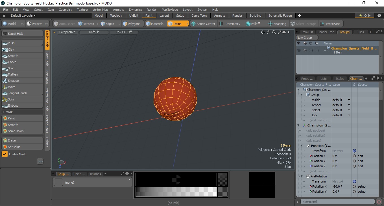
Task: Choose the Mask Smooth tool
Action: pyautogui.click(x=23, y=125)
